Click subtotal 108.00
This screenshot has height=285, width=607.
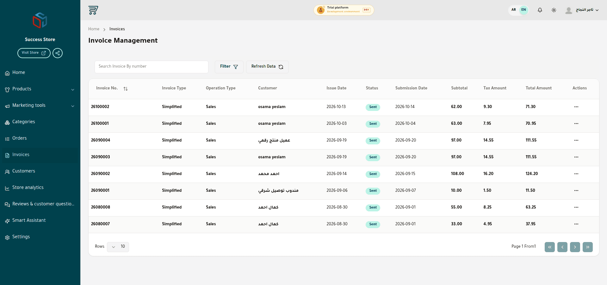tap(457, 174)
